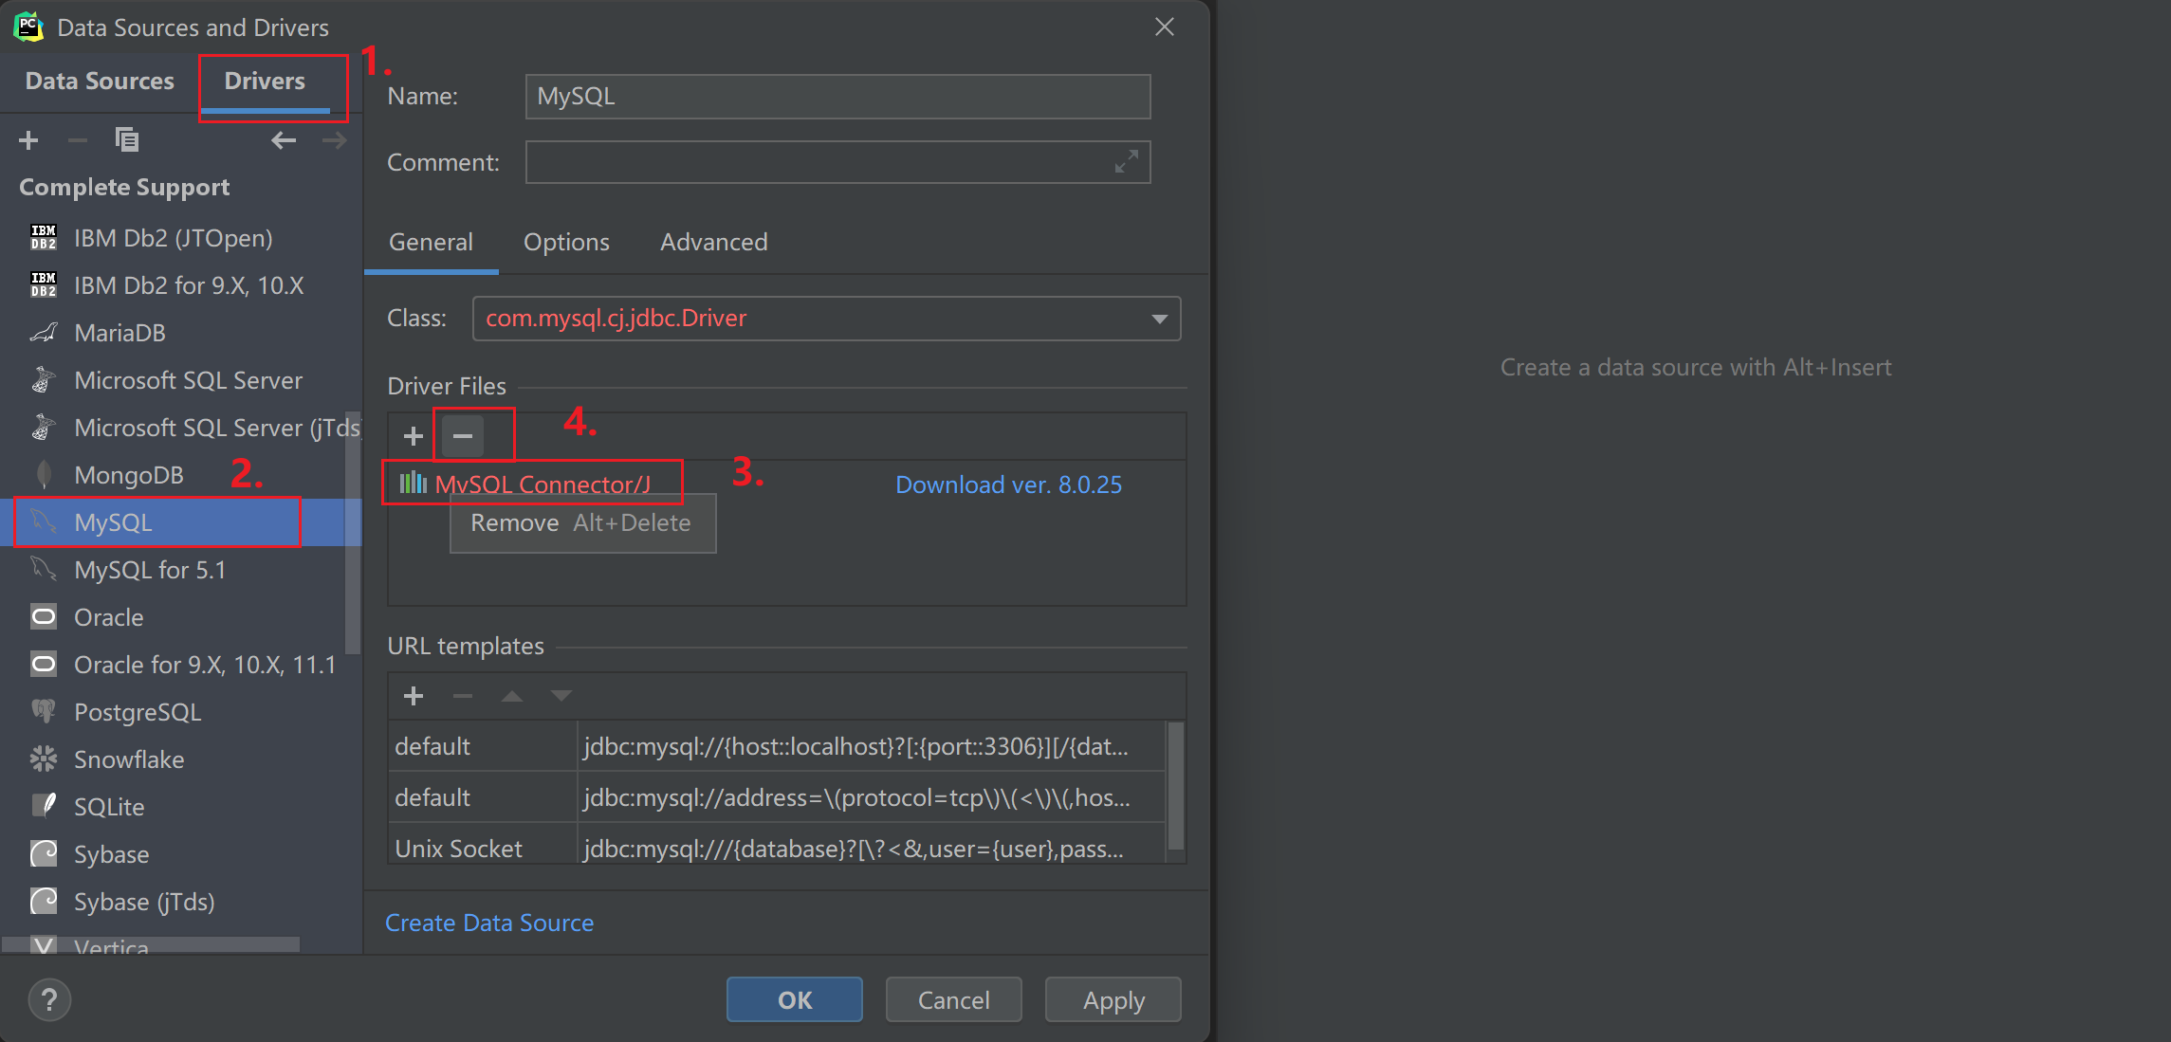Open the Options tab

coord(566,243)
